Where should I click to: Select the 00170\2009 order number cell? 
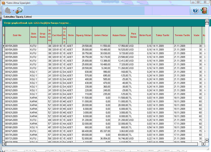(17, 135)
